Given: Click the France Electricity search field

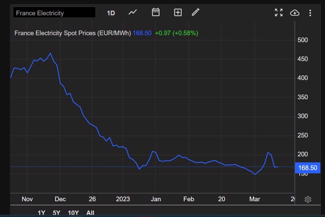Looking at the screenshot, I should [54, 13].
